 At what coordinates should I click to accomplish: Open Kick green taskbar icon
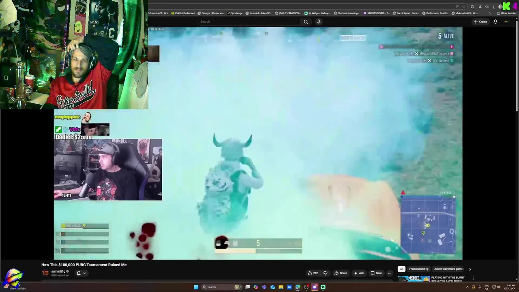point(323,287)
